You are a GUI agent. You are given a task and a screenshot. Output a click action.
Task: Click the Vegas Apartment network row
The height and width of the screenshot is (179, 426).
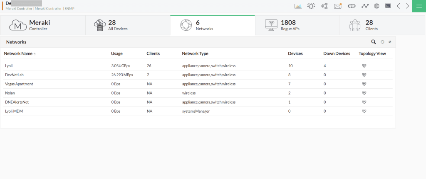click(x=19, y=84)
